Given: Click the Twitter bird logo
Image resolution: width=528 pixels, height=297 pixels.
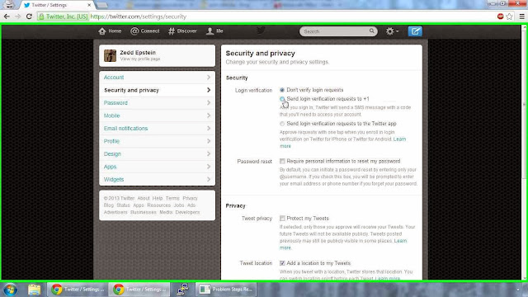Looking at the screenshot, I should point(261,31).
